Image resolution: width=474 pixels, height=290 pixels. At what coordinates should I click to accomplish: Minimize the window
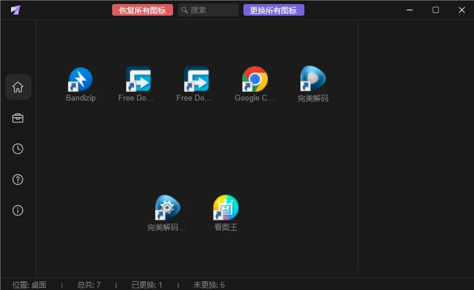(x=410, y=10)
